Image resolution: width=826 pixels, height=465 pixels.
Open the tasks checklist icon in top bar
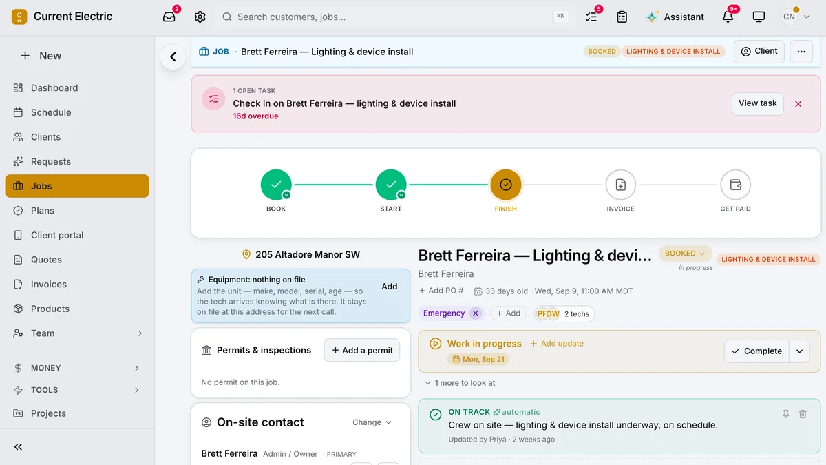(x=591, y=17)
